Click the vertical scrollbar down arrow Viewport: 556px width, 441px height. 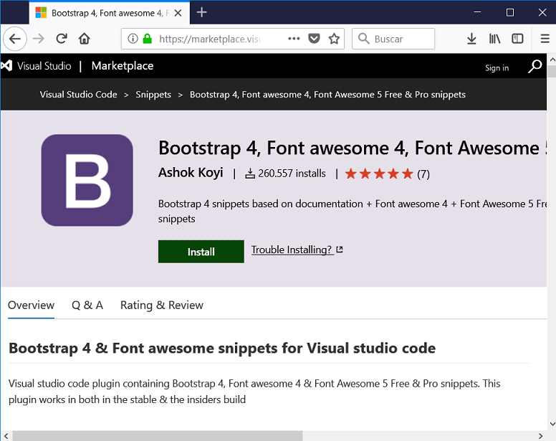552,424
